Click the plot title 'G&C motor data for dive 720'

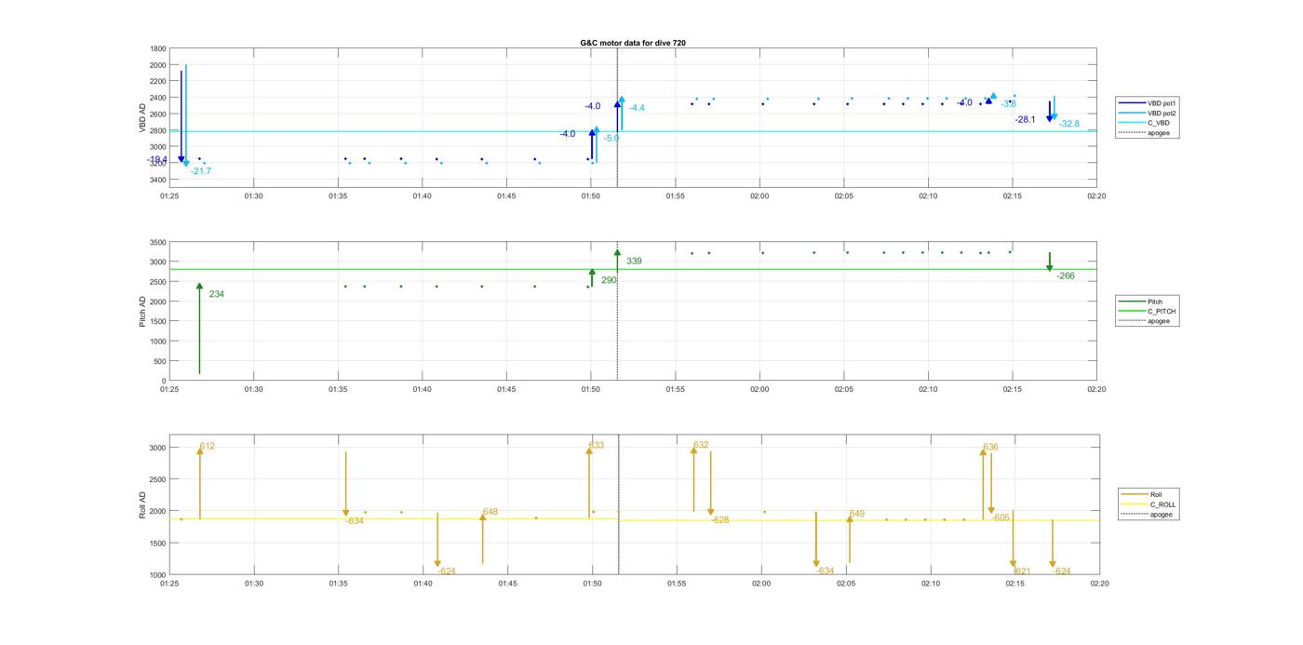point(633,43)
